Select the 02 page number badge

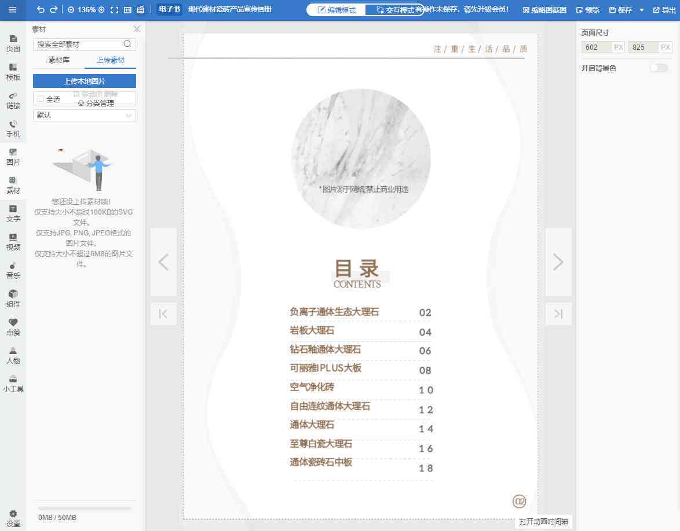click(519, 502)
